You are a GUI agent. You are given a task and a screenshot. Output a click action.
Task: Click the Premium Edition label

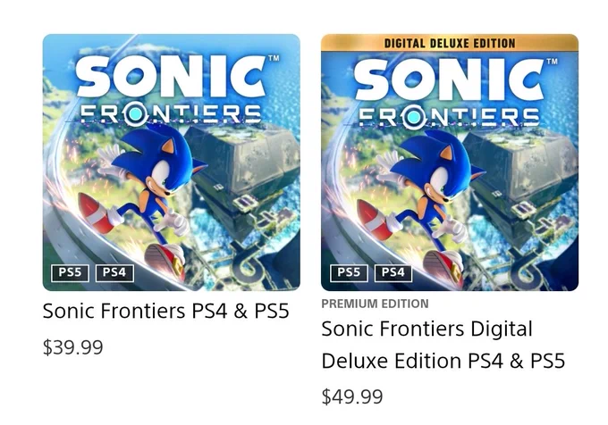[x=375, y=304]
